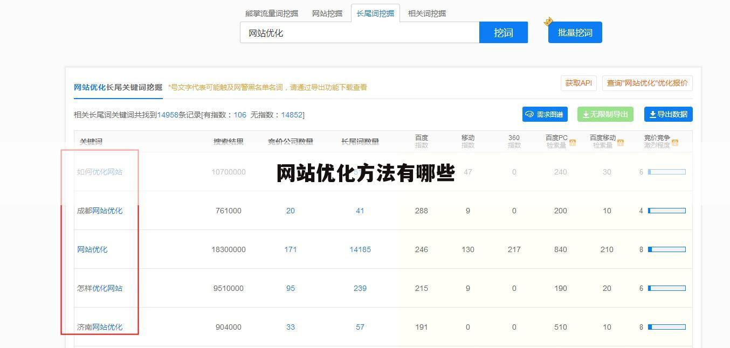Click the 挖词 search button

coord(503,32)
